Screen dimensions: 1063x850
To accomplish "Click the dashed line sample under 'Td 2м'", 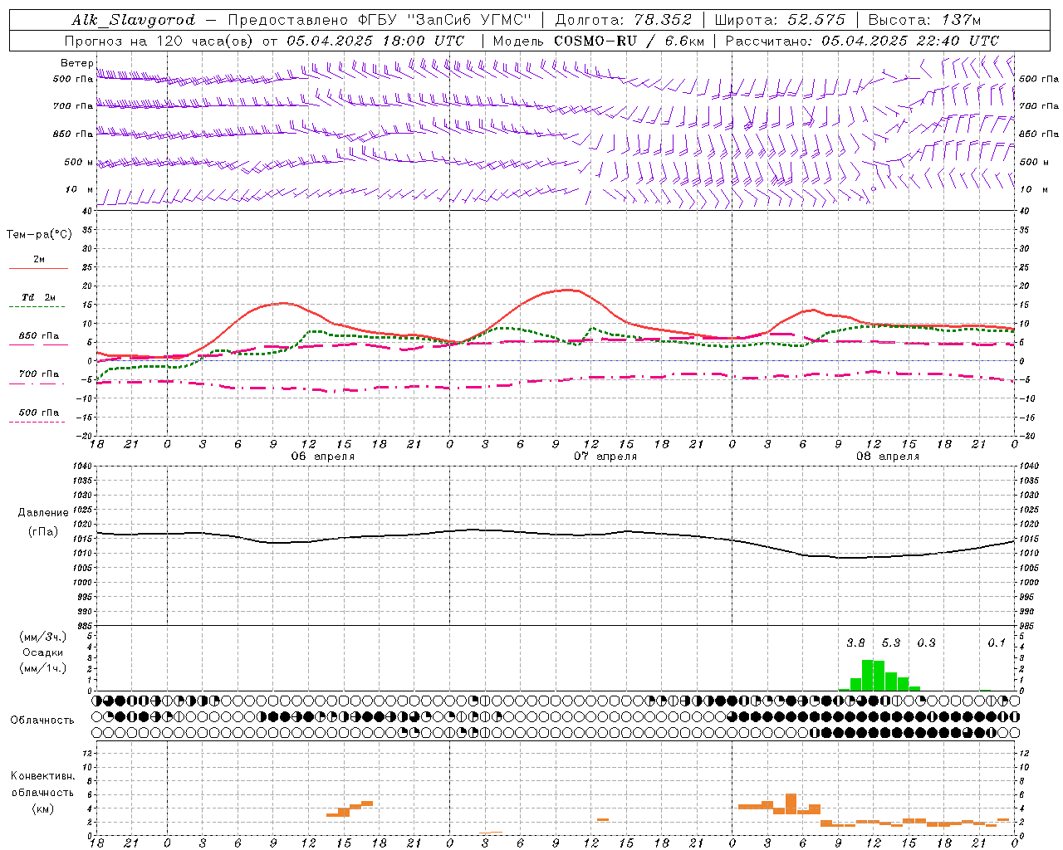I will click(x=37, y=307).
